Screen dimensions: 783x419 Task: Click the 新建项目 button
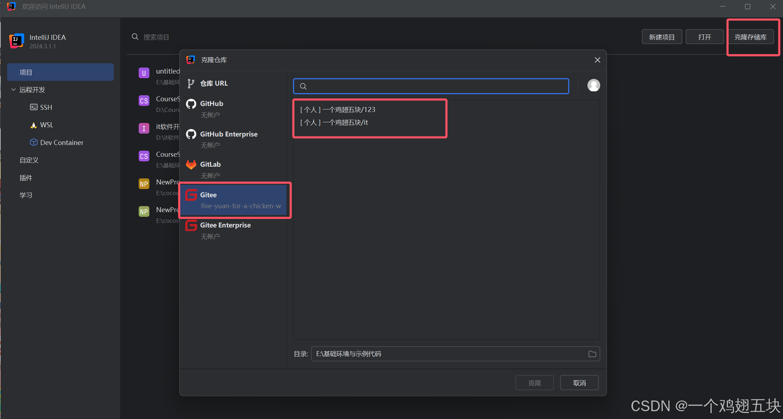click(x=661, y=37)
